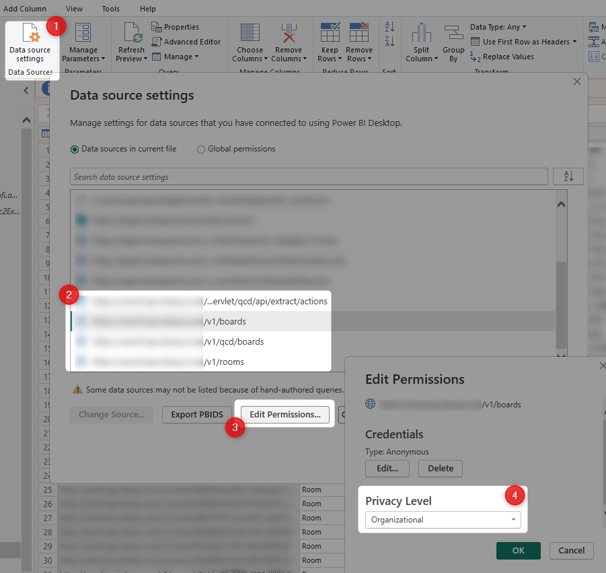
Task: Click the Edit Permissions button
Action: pyautogui.click(x=285, y=414)
